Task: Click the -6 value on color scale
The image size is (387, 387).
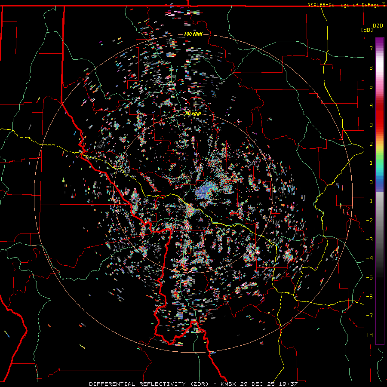Action: pyautogui.click(x=369, y=297)
